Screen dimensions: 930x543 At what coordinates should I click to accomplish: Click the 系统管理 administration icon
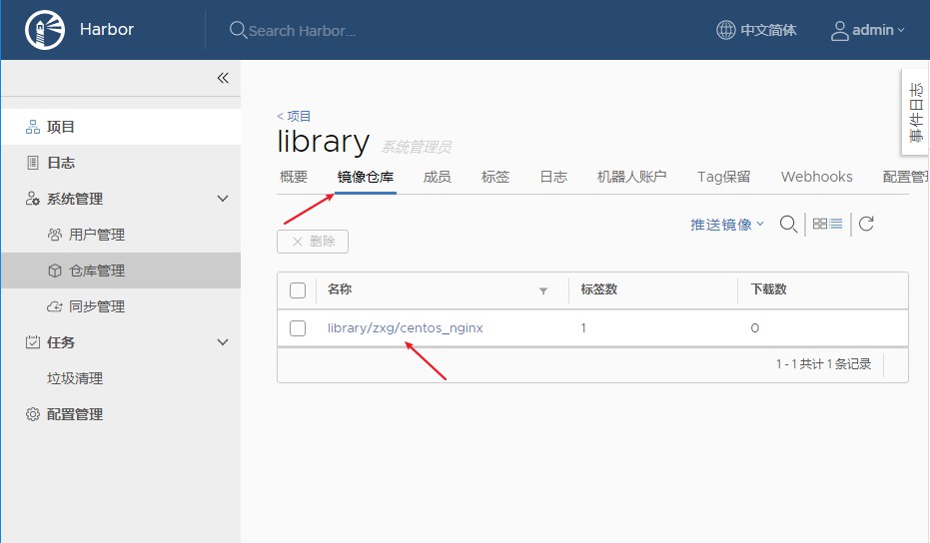pyautogui.click(x=33, y=199)
